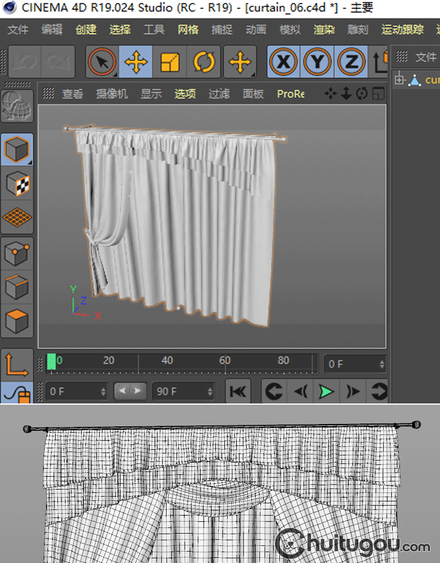This screenshot has height=563, width=440.
Task: Open the 显示 viewport menu
Action: point(151,94)
